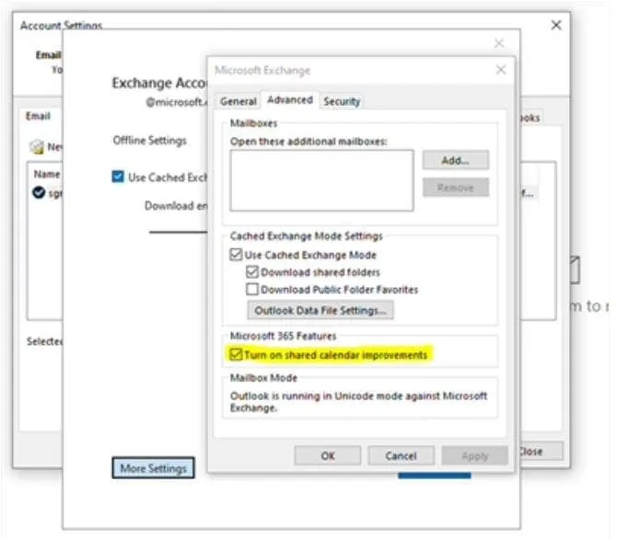This screenshot has width=617, height=539.
Task: Click the Mailbox Mode Unicode text
Action: pos(358,401)
